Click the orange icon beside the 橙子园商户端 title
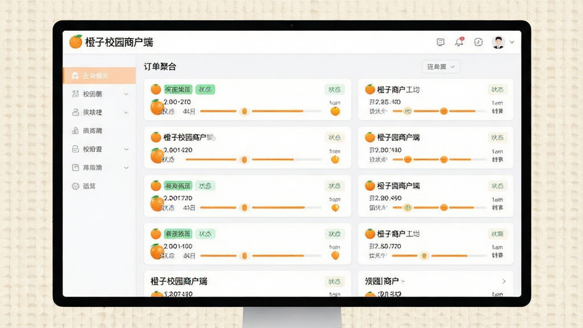Image resolution: width=583 pixels, height=328 pixels. (x=370, y=137)
